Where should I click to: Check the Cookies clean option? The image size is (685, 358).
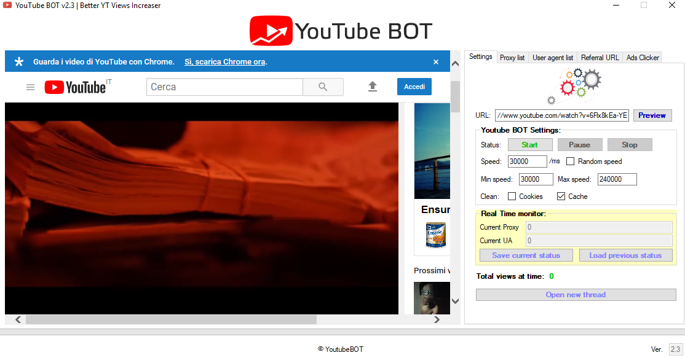pyautogui.click(x=510, y=196)
